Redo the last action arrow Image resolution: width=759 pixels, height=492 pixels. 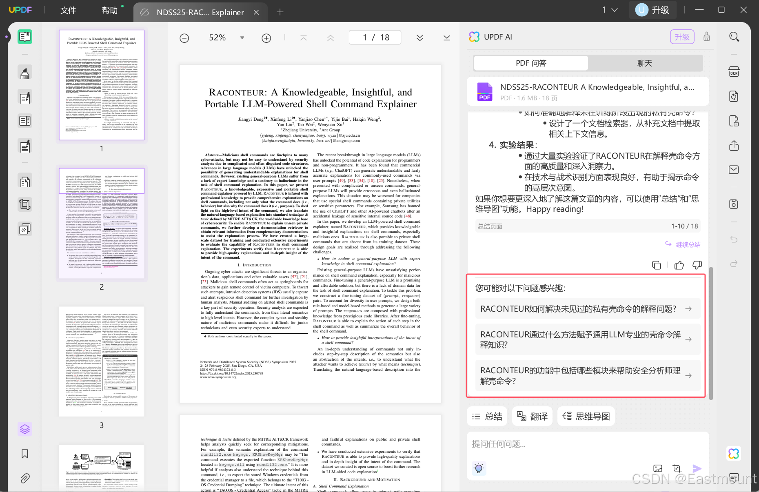pyautogui.click(x=734, y=264)
